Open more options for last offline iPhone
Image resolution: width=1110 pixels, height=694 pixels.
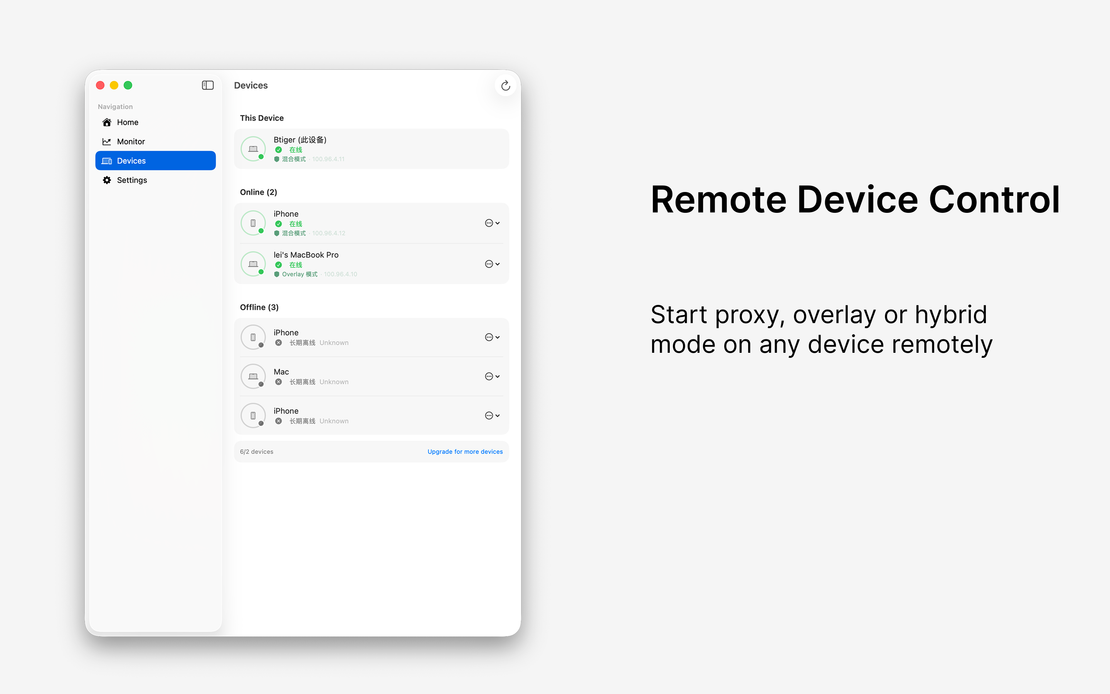(x=492, y=415)
